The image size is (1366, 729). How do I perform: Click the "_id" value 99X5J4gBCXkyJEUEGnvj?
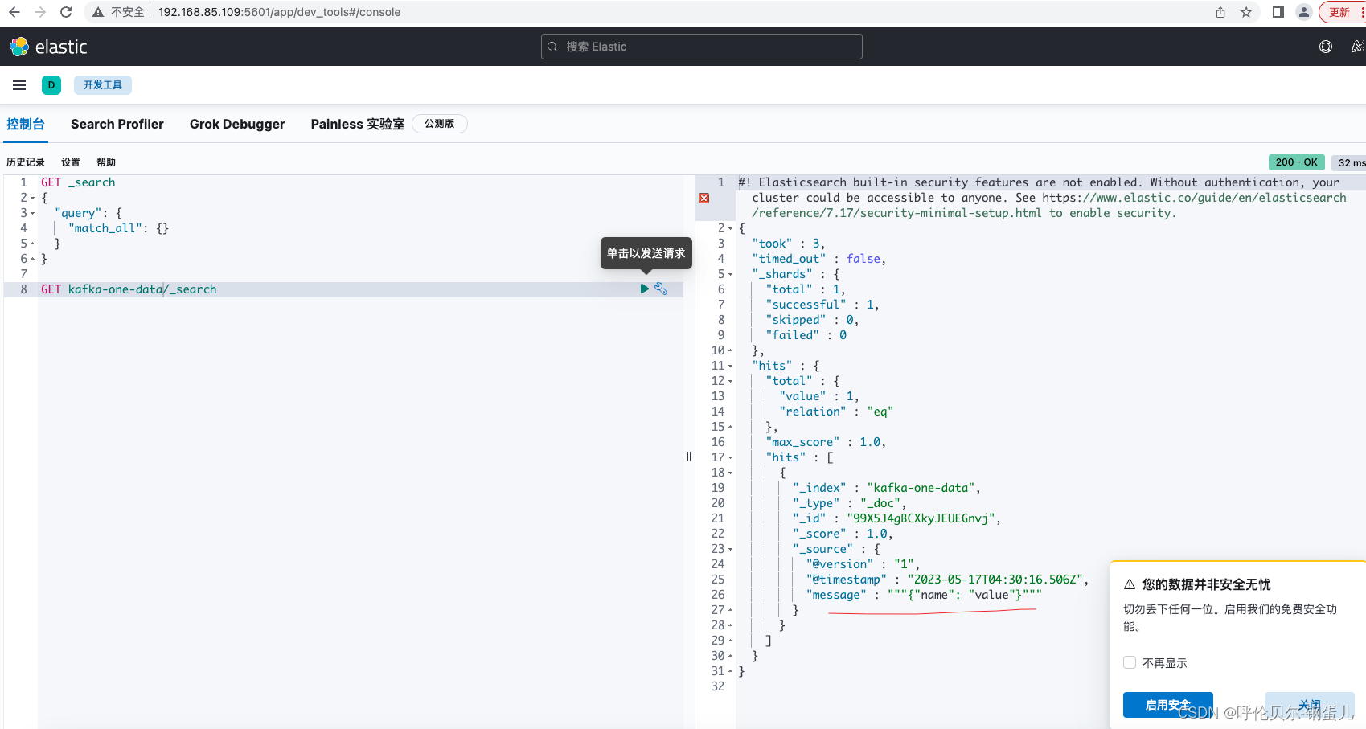922,518
